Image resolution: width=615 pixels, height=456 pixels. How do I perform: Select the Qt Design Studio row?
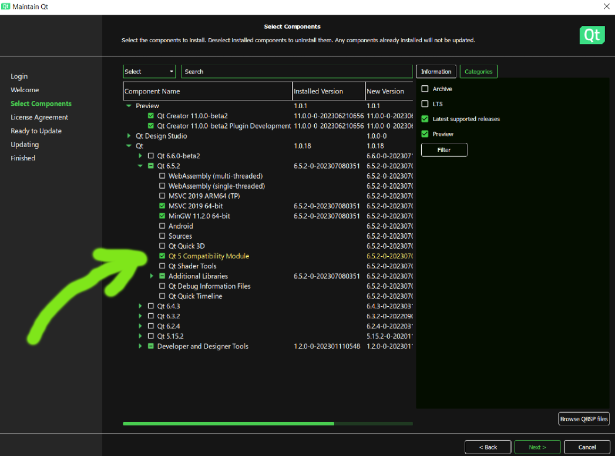[x=268, y=136]
